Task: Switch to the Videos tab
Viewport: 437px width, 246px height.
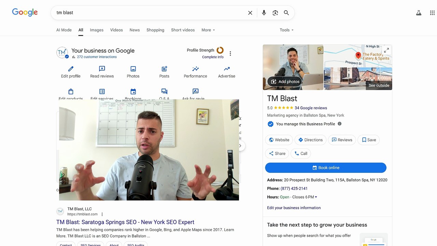Action: tap(116, 30)
